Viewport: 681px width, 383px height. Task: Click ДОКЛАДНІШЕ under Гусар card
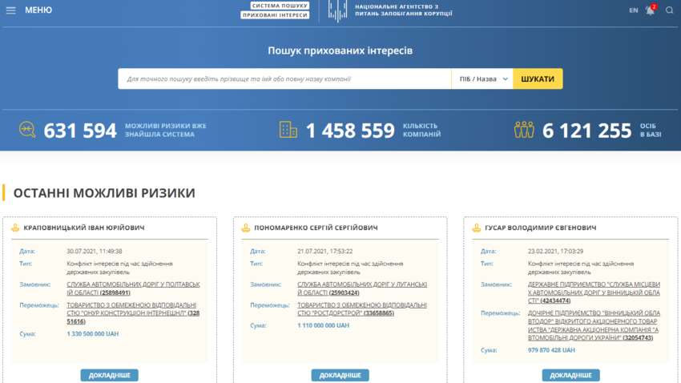tap(570, 375)
